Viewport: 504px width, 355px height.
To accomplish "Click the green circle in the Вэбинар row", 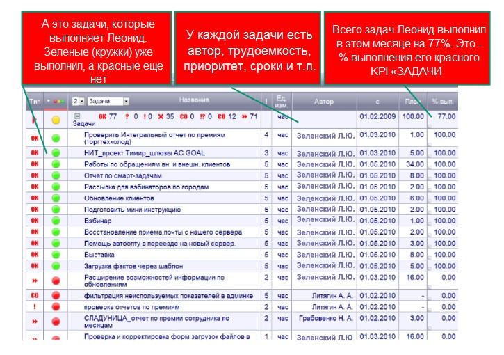I will [x=56, y=221].
